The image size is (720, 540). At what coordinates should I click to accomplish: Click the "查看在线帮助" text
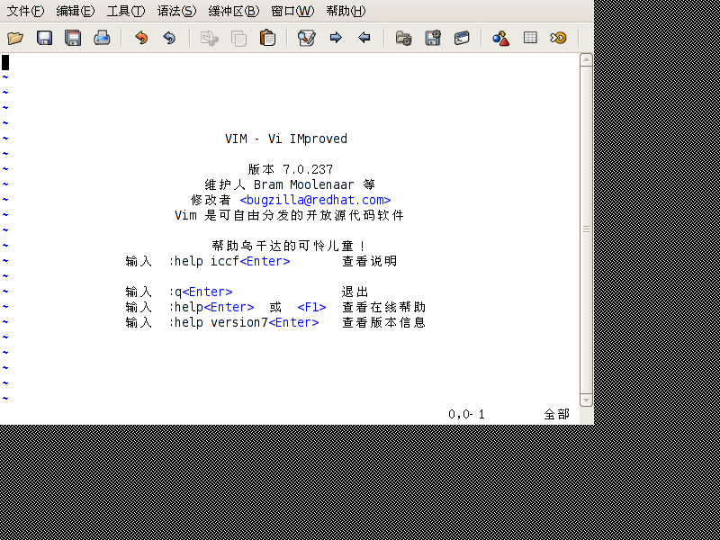383,307
